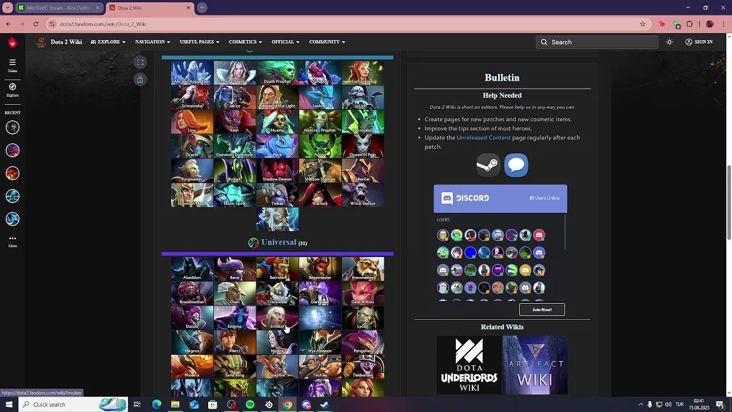Open Spotify from the taskbar
Image resolution: width=732 pixels, height=412 pixels.
(x=250, y=405)
